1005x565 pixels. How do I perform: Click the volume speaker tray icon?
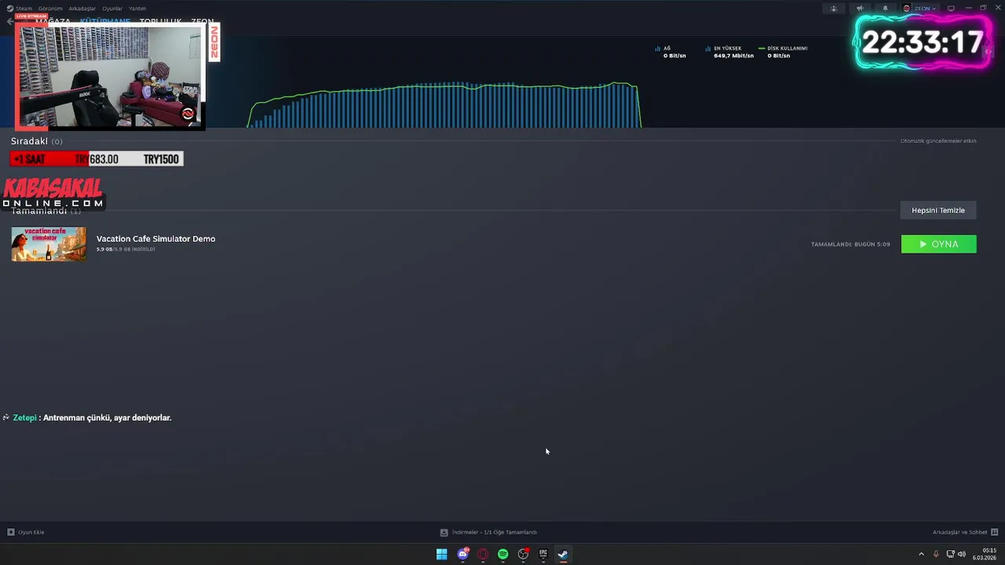(x=962, y=554)
